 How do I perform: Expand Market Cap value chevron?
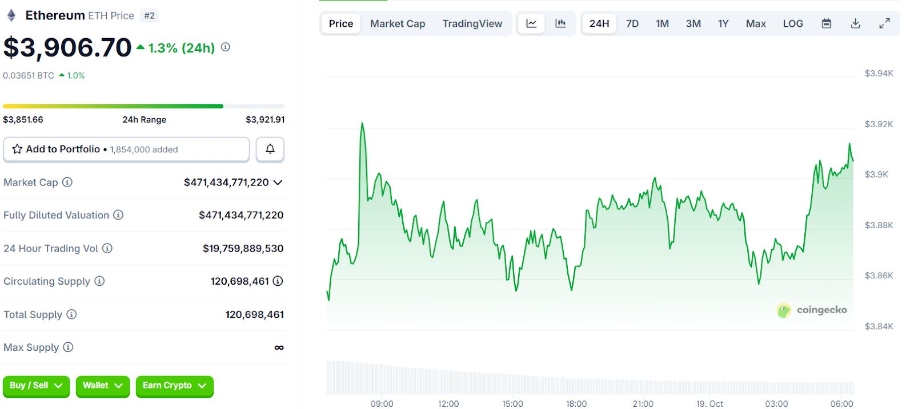pyautogui.click(x=278, y=183)
